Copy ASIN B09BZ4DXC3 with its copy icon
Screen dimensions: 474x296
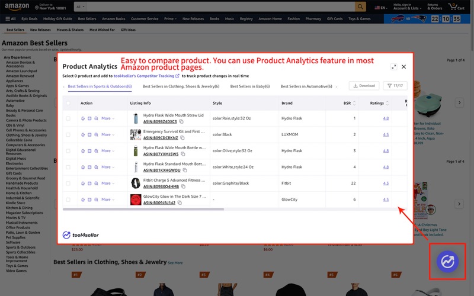pos(181,121)
